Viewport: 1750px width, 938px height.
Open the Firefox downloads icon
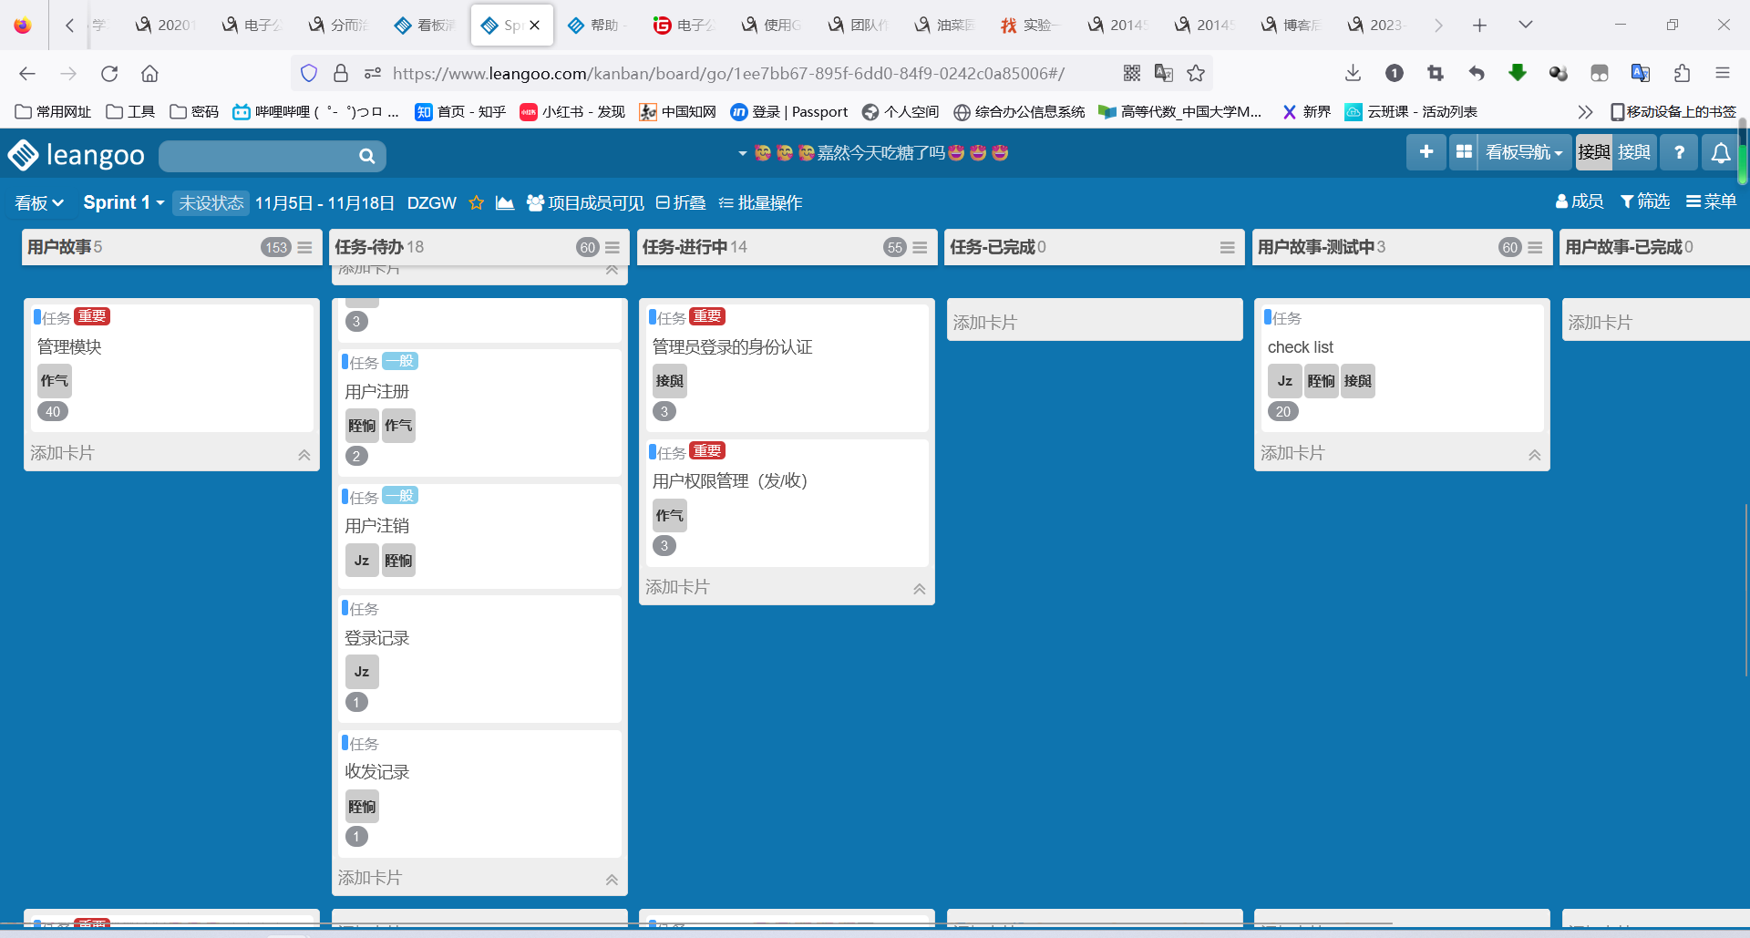click(1354, 73)
